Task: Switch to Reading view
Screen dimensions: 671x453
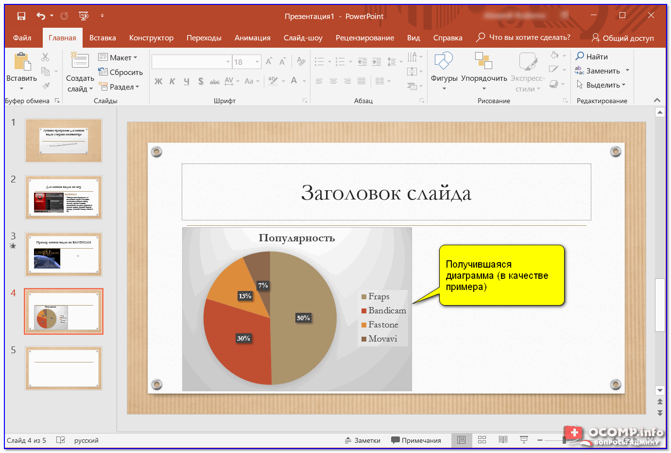Action: click(x=503, y=440)
